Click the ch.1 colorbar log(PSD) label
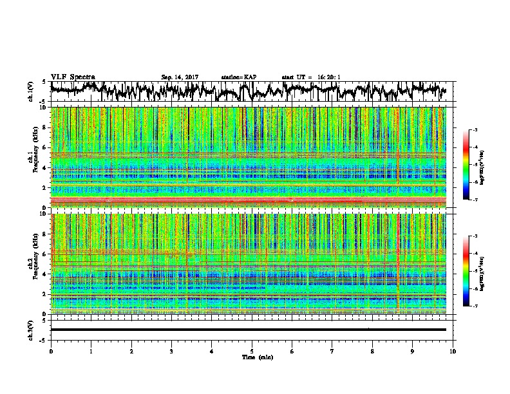This screenshot has height=394, width=510. 482,168
